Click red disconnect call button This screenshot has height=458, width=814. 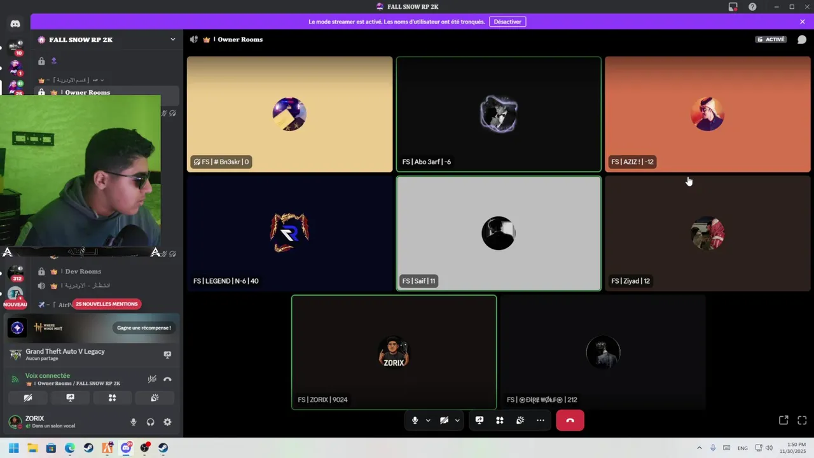570,420
